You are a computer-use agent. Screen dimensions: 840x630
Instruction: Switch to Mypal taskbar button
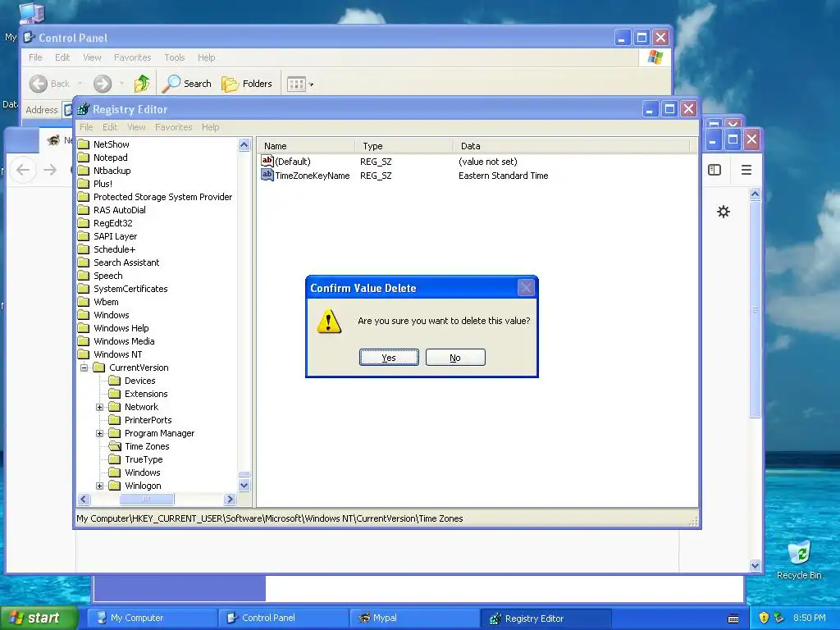click(414, 618)
